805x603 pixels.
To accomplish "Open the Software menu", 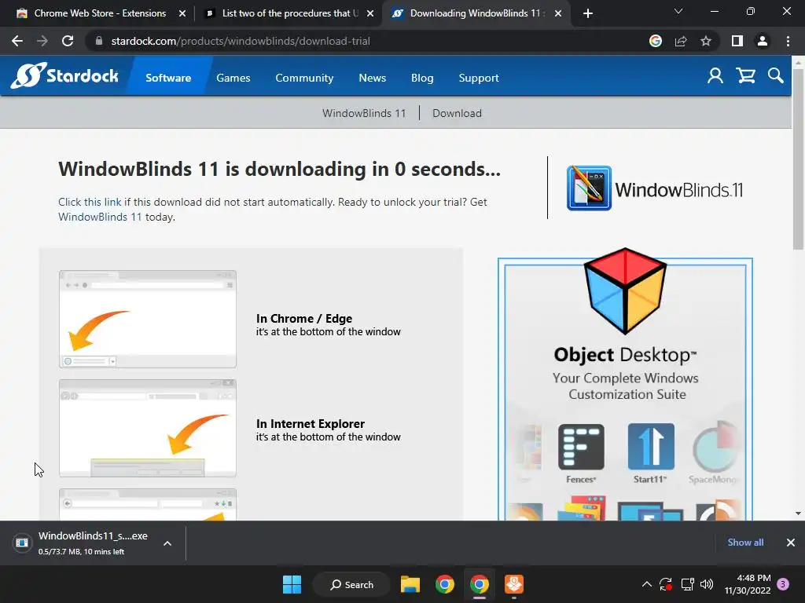I will (x=168, y=78).
